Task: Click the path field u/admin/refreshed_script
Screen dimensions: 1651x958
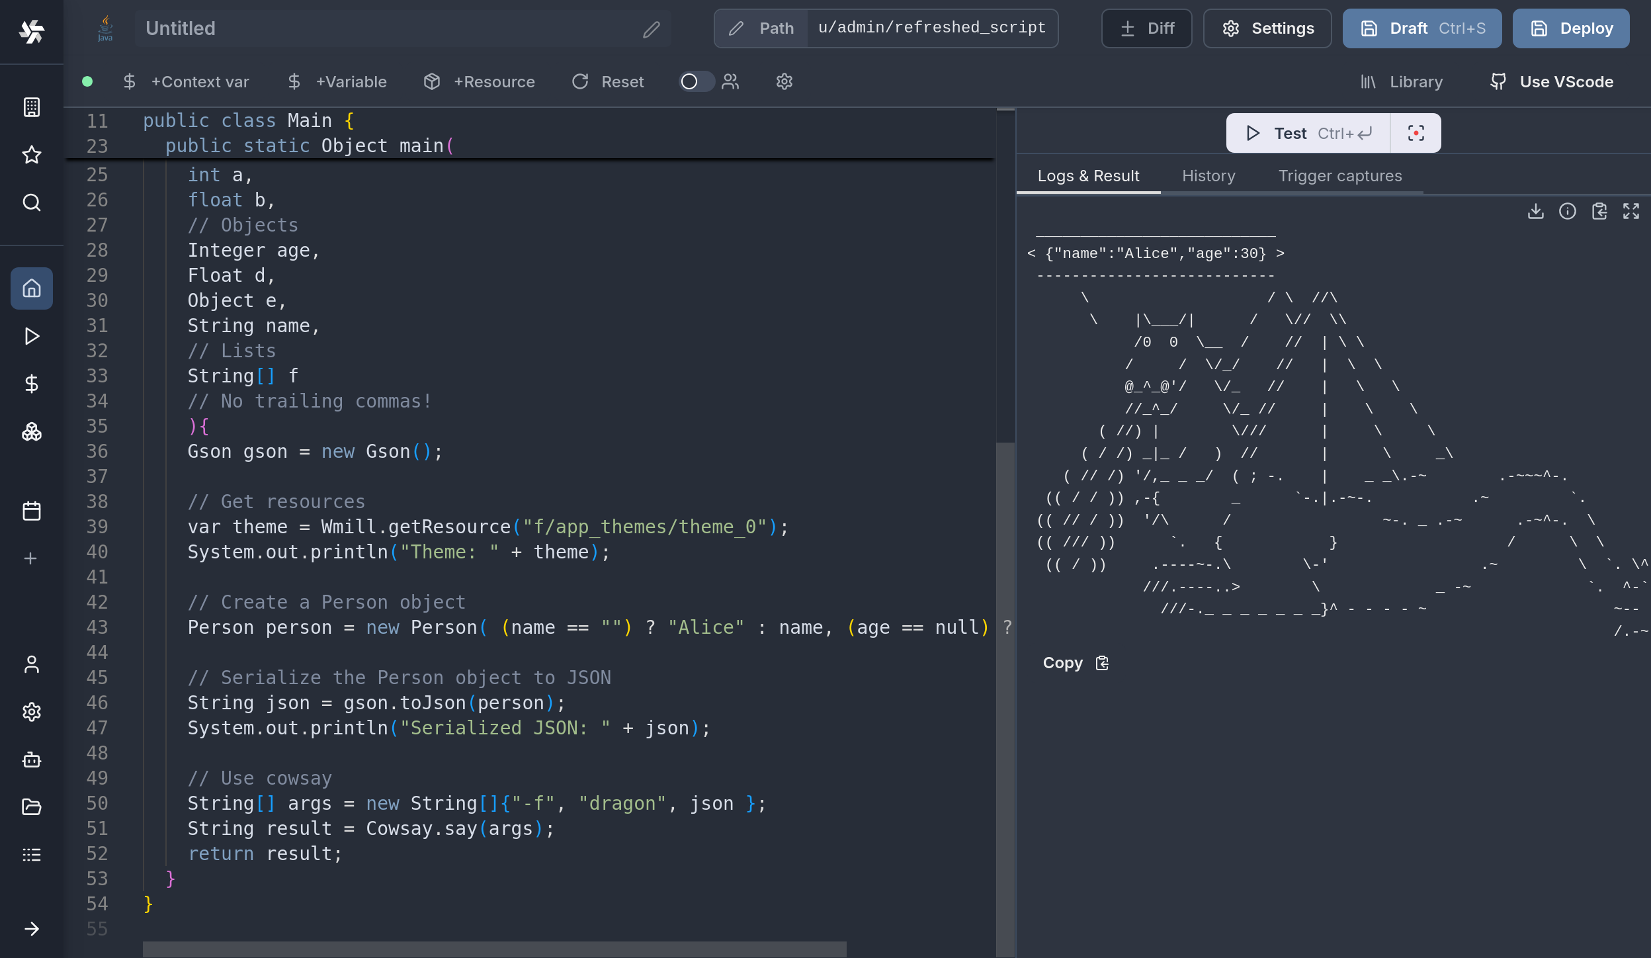Action: pyautogui.click(x=931, y=28)
